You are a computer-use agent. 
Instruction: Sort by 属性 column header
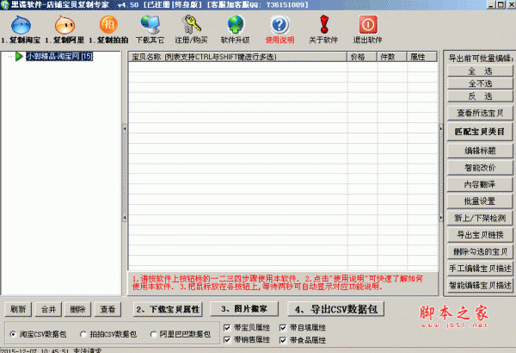tap(422, 57)
